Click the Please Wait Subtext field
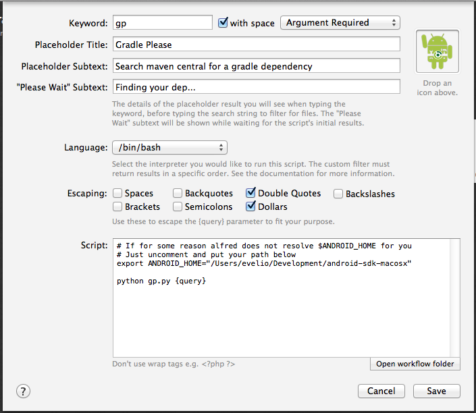 pyautogui.click(x=256, y=87)
